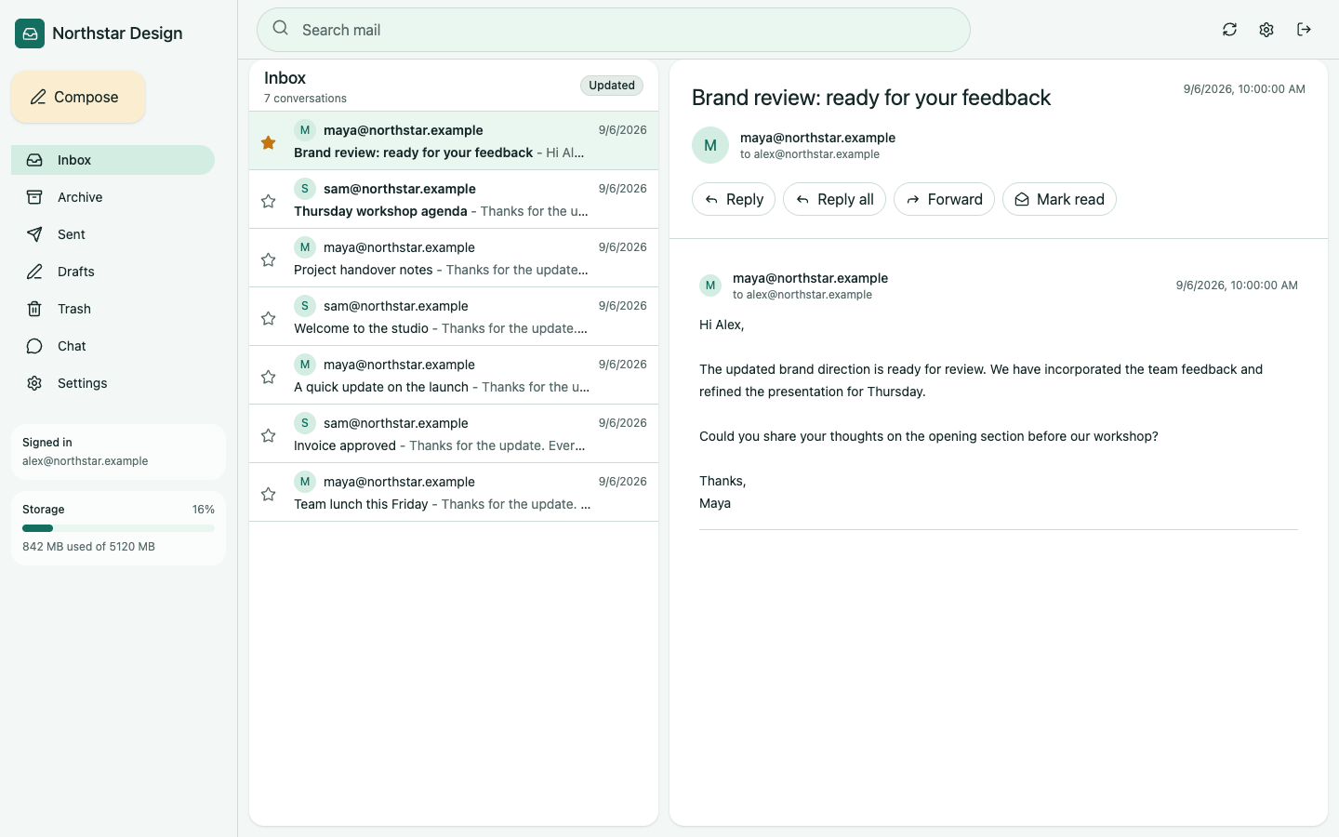Image resolution: width=1339 pixels, height=837 pixels.
Task: Click the Reply all button
Action: tap(834, 199)
